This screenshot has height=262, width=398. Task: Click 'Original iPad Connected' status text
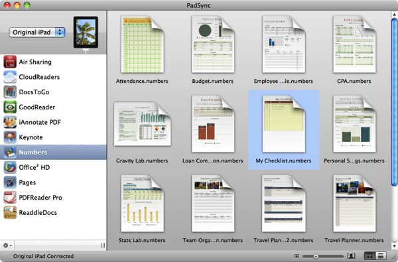(x=43, y=256)
